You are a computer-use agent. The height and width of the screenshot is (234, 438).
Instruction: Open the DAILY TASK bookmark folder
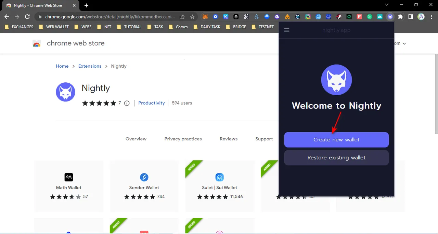(207, 27)
